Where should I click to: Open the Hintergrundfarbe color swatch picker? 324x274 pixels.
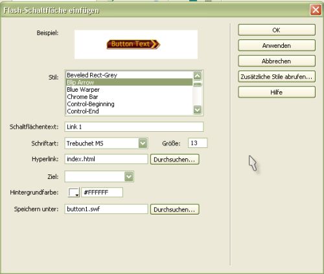click(x=74, y=192)
